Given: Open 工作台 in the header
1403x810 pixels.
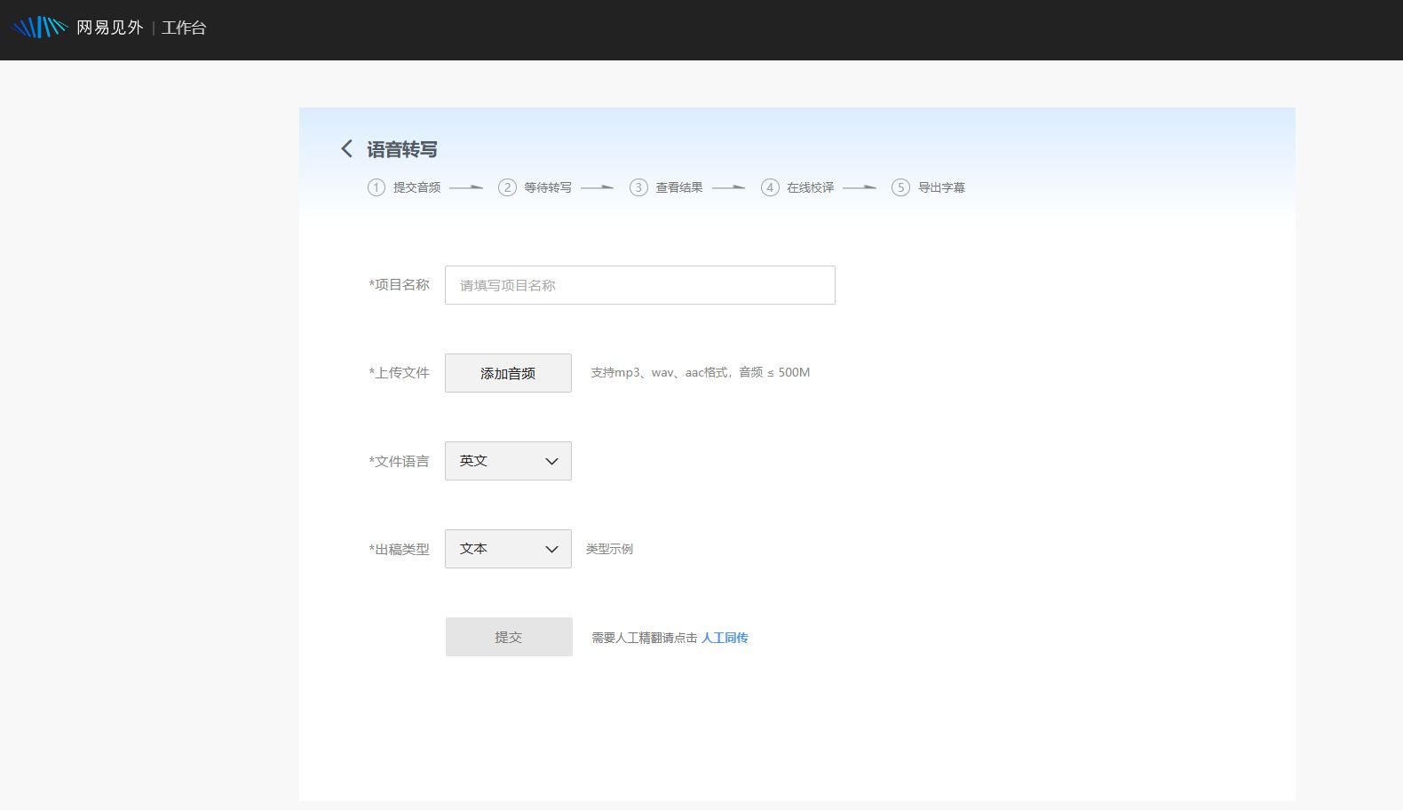Looking at the screenshot, I should tap(184, 28).
